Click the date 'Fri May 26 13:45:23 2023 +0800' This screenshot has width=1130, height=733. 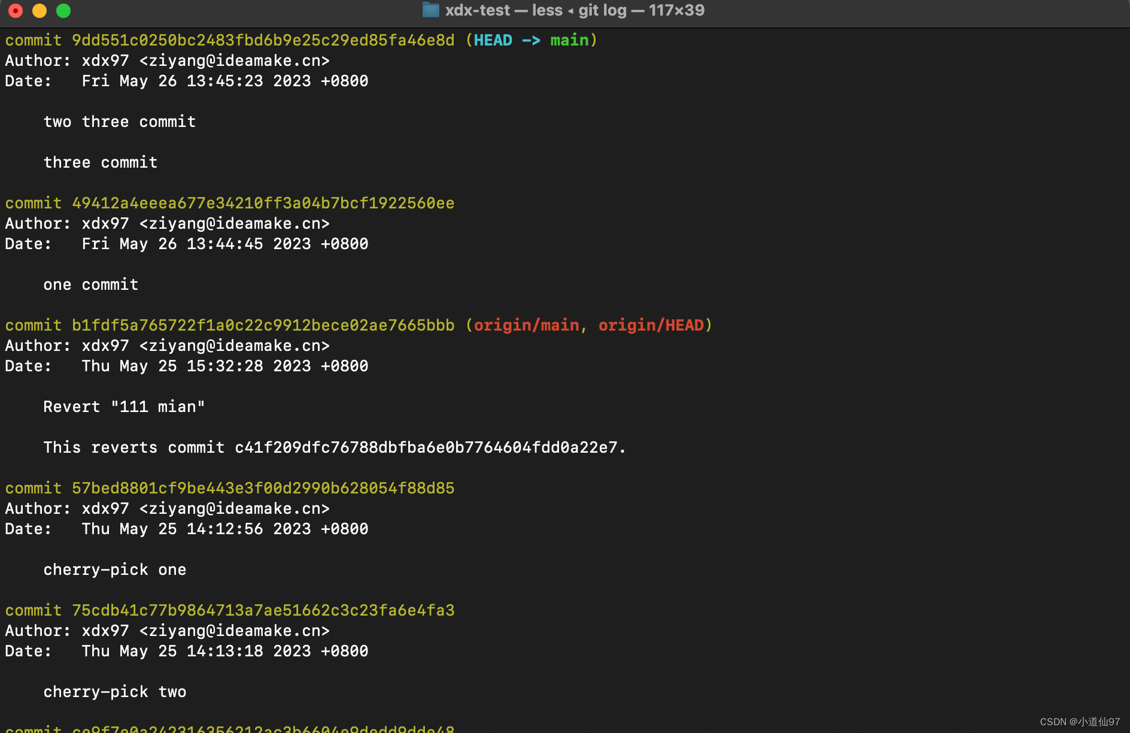[225, 81]
